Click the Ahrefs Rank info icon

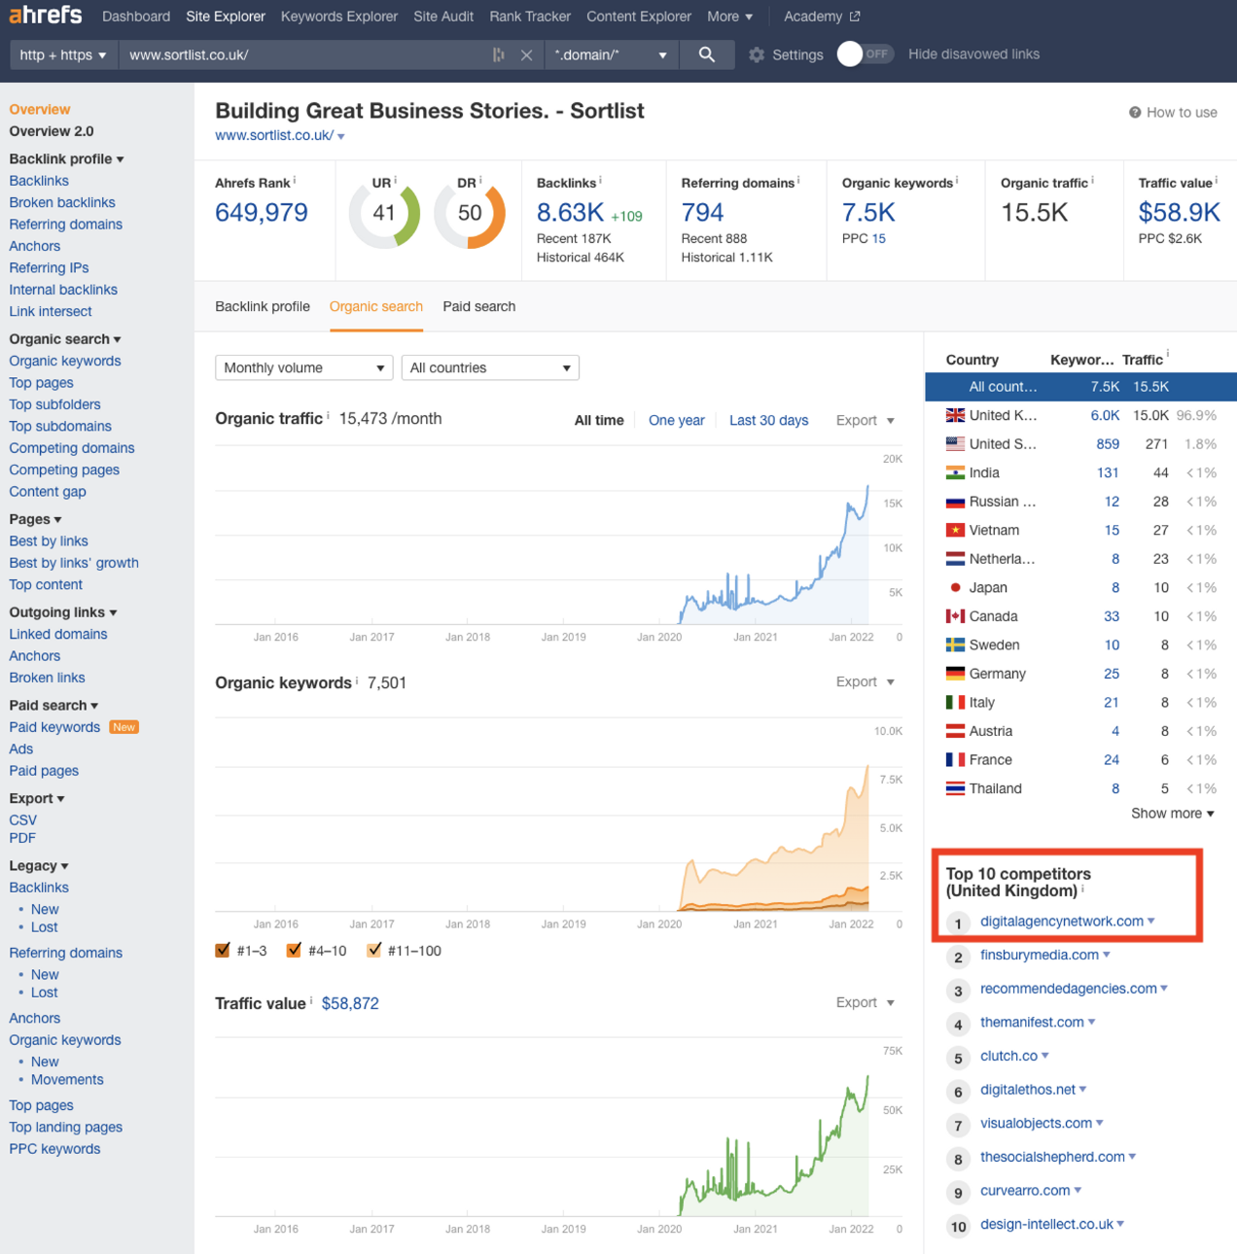coord(295,180)
